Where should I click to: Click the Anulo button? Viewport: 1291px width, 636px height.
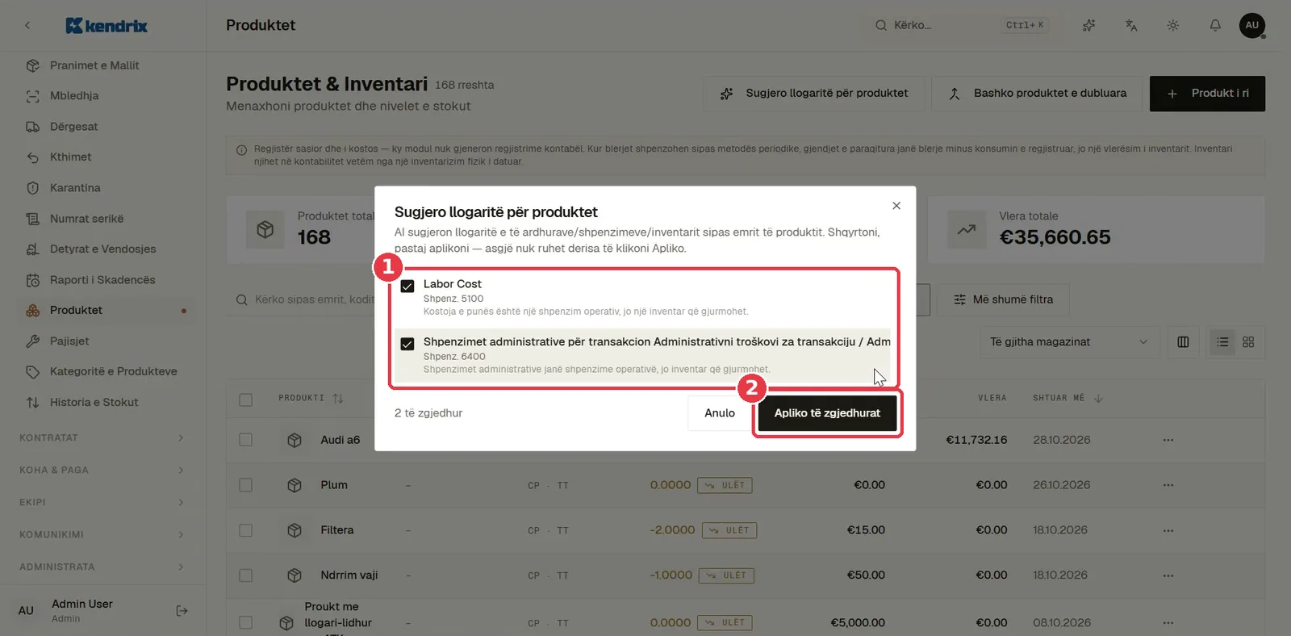coord(720,413)
